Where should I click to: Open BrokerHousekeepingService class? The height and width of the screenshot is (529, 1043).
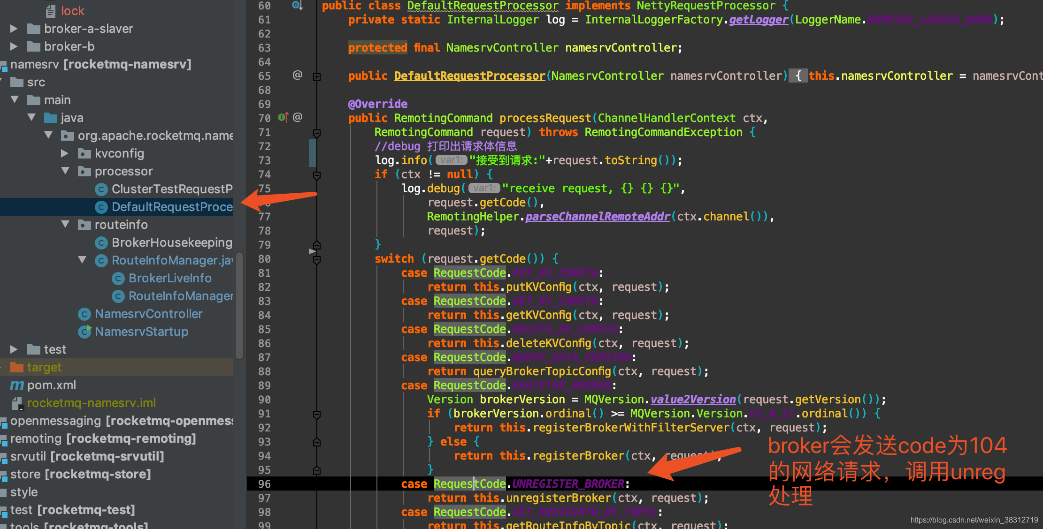pyautogui.click(x=163, y=242)
